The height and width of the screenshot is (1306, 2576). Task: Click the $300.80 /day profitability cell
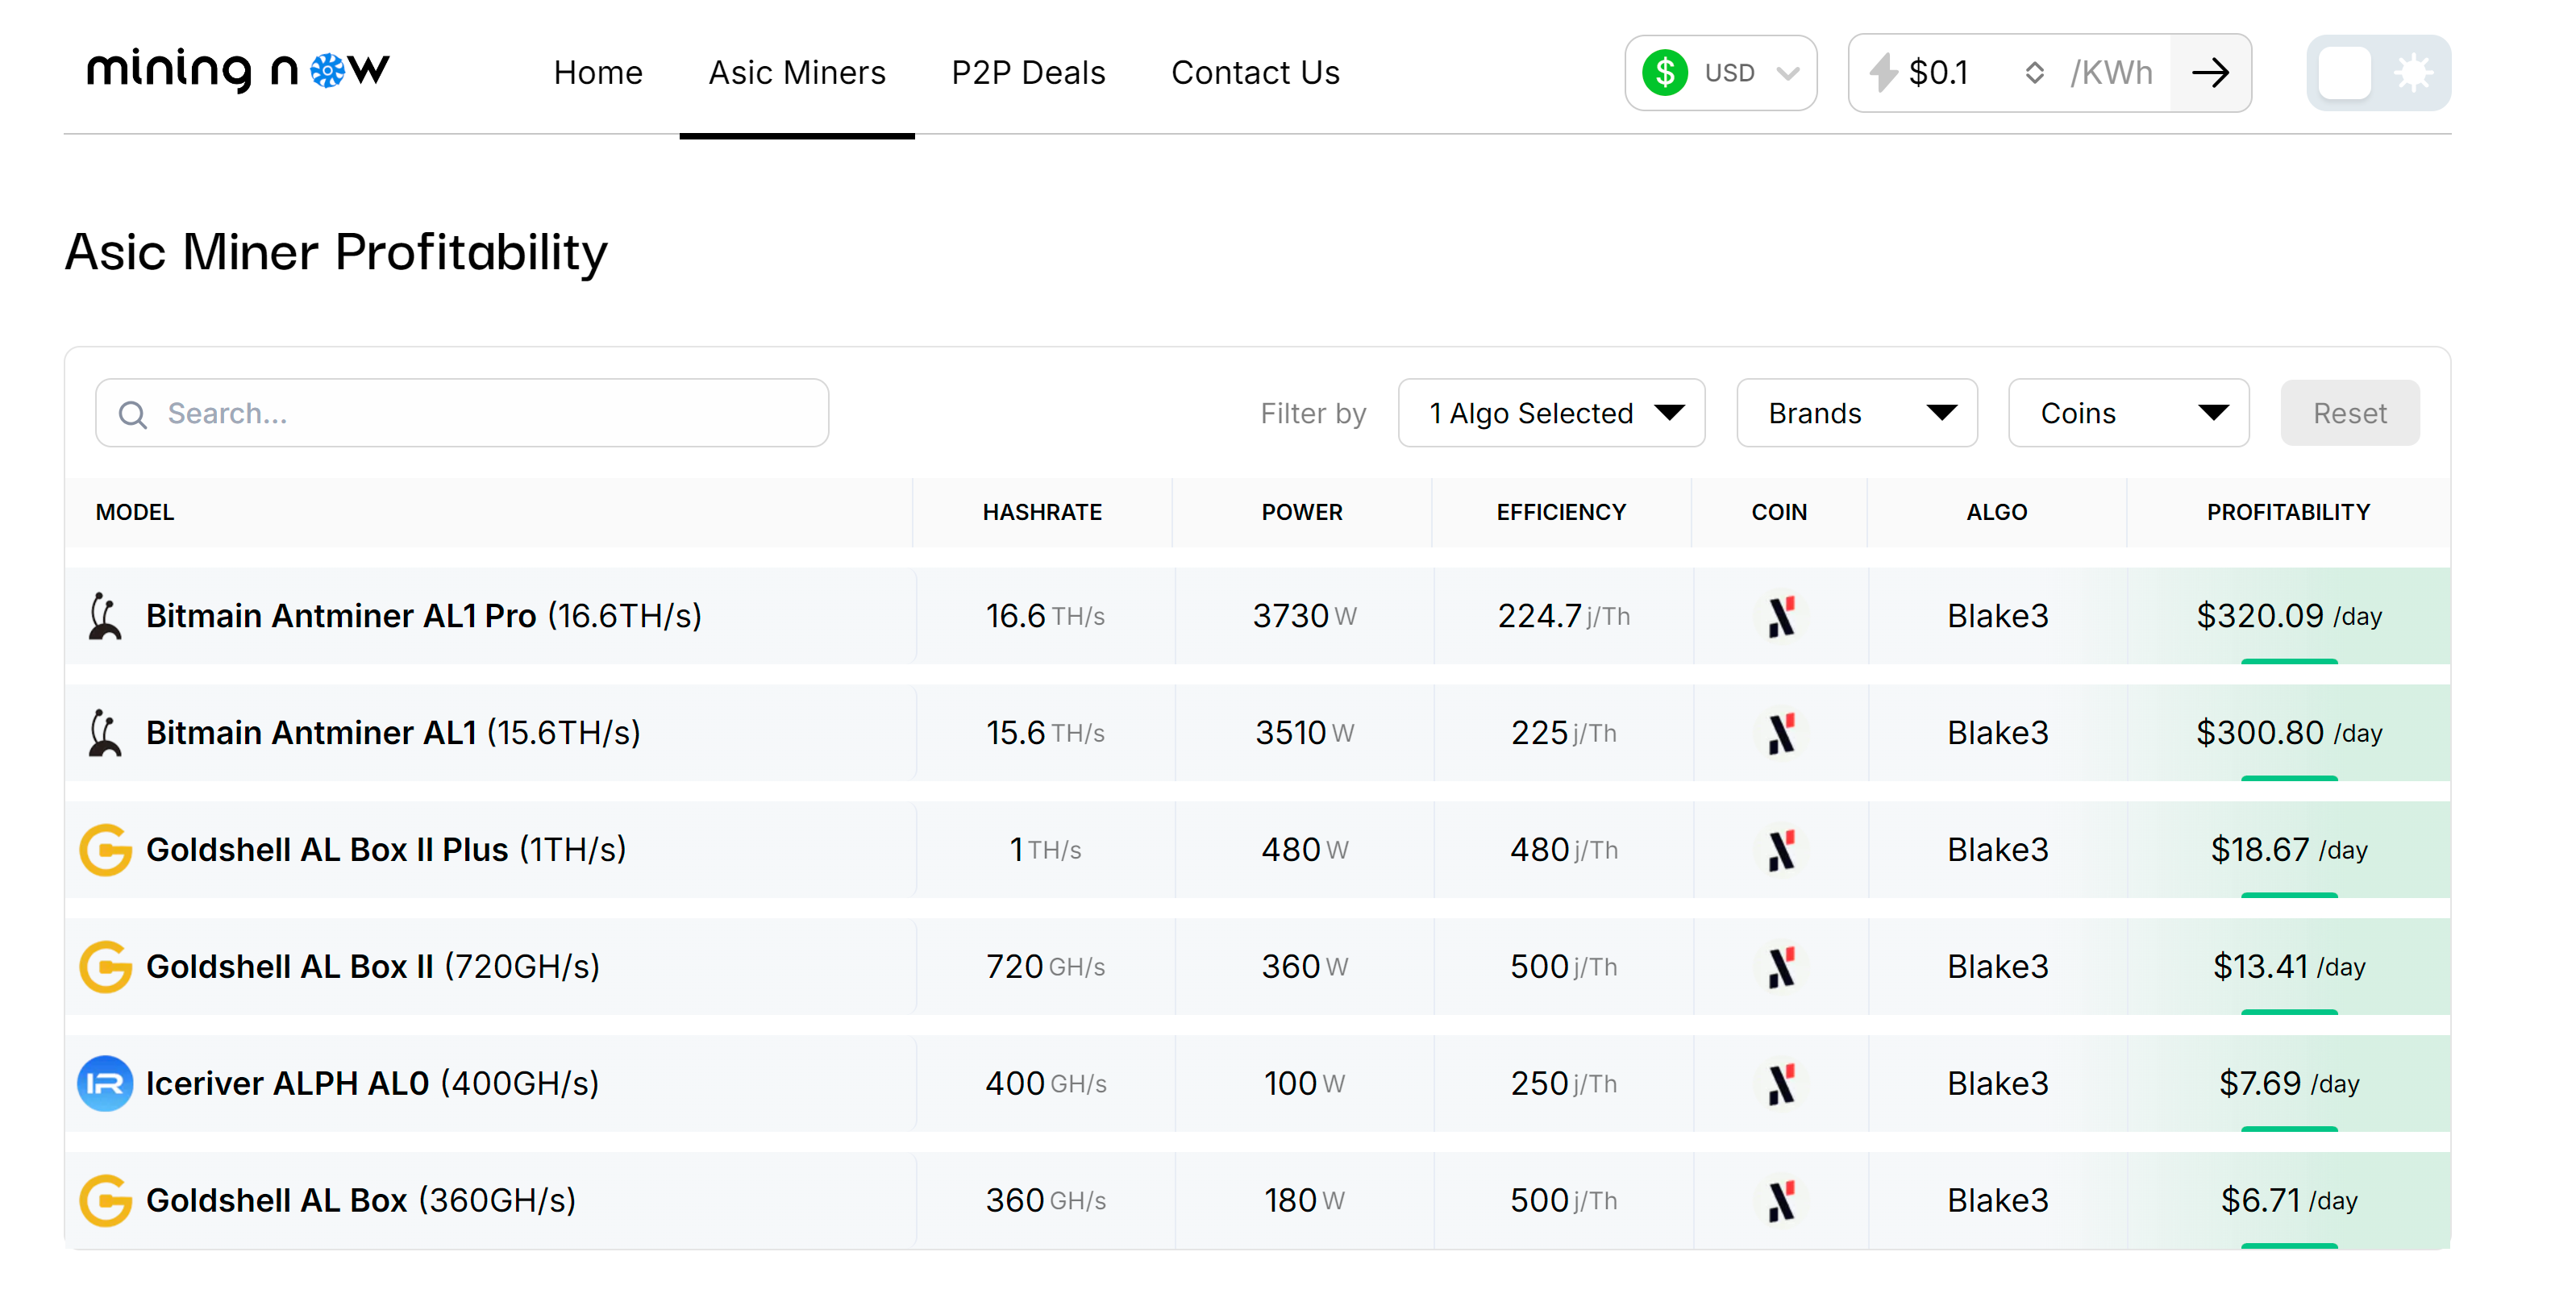point(2289,733)
